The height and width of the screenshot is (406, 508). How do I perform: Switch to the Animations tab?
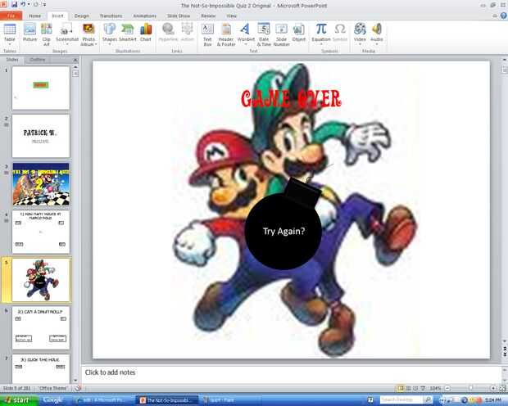click(x=144, y=16)
